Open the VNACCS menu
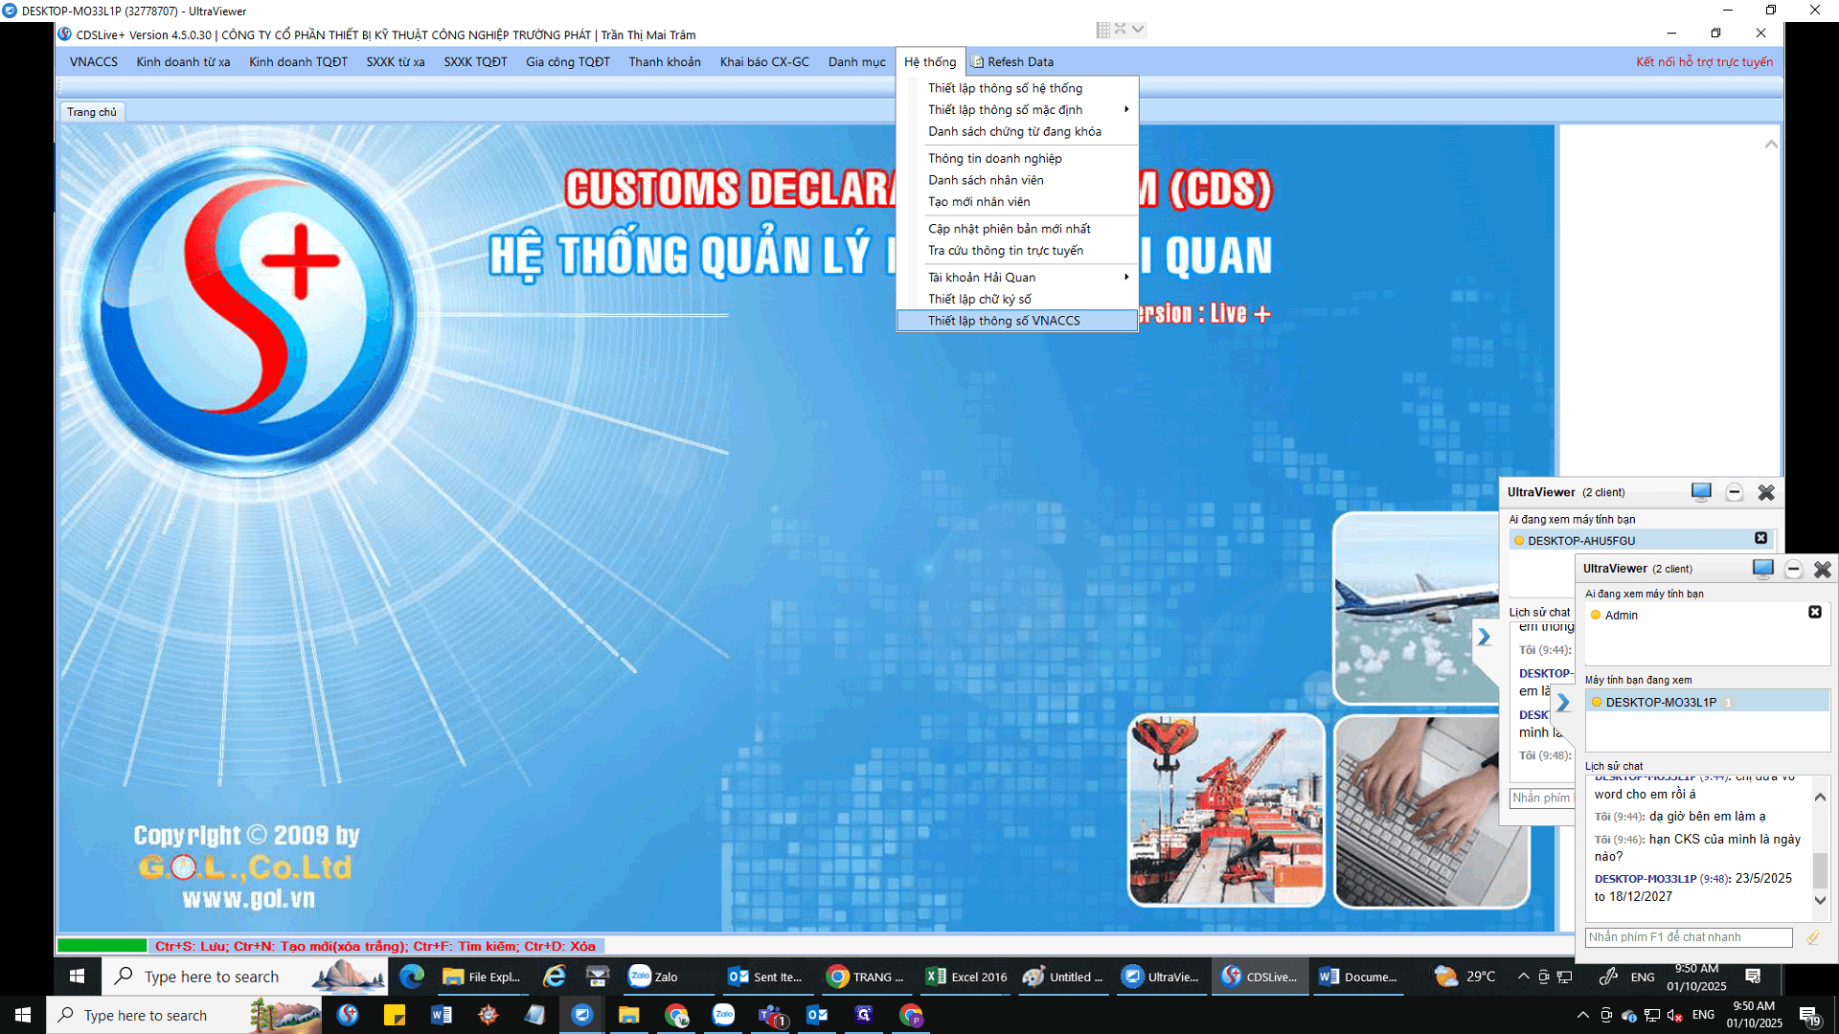This screenshot has height=1034, width=1839. point(94,62)
